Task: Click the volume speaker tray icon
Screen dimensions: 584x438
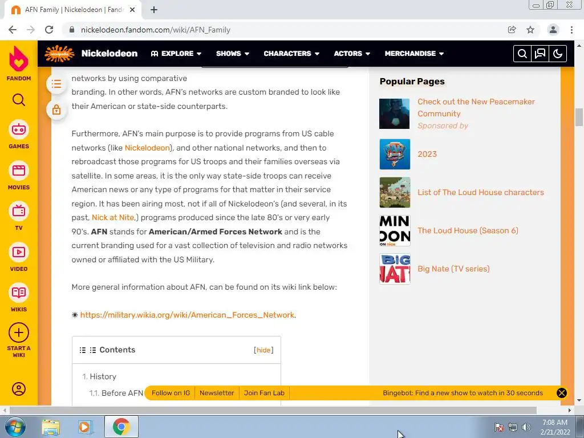Action: [526, 427]
